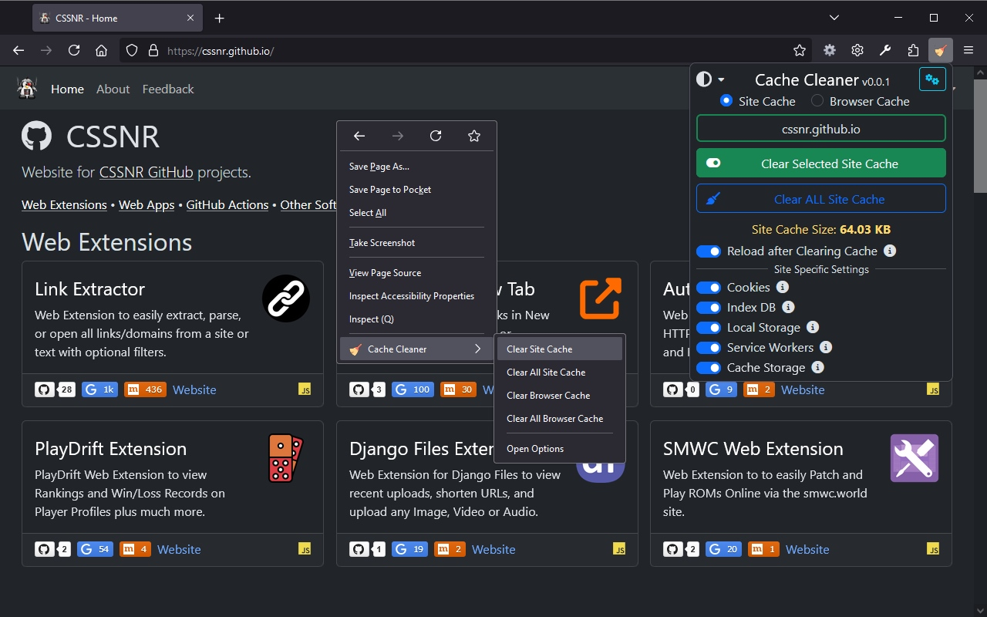Toggle the Index DB switch
Screen dimensions: 987x617
pos(709,308)
